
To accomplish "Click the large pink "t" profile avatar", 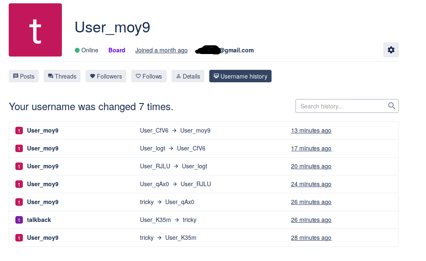I will point(35,30).
